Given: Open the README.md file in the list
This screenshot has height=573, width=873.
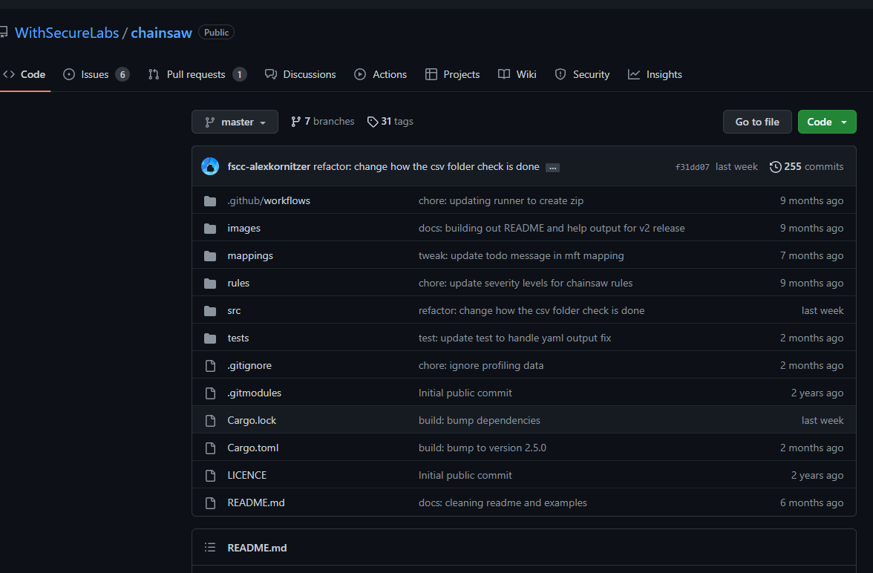Looking at the screenshot, I should pyautogui.click(x=256, y=502).
